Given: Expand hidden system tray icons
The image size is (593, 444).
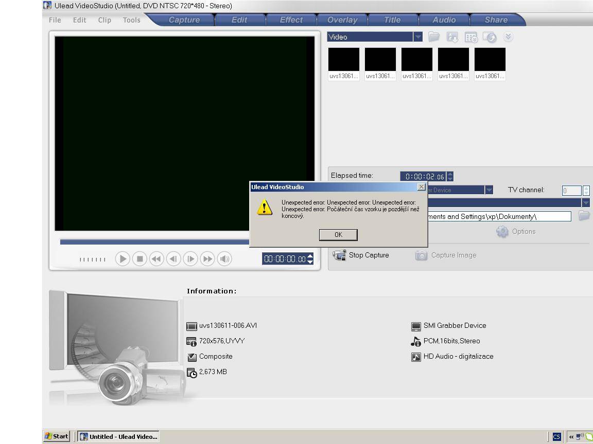Looking at the screenshot, I should [571, 437].
